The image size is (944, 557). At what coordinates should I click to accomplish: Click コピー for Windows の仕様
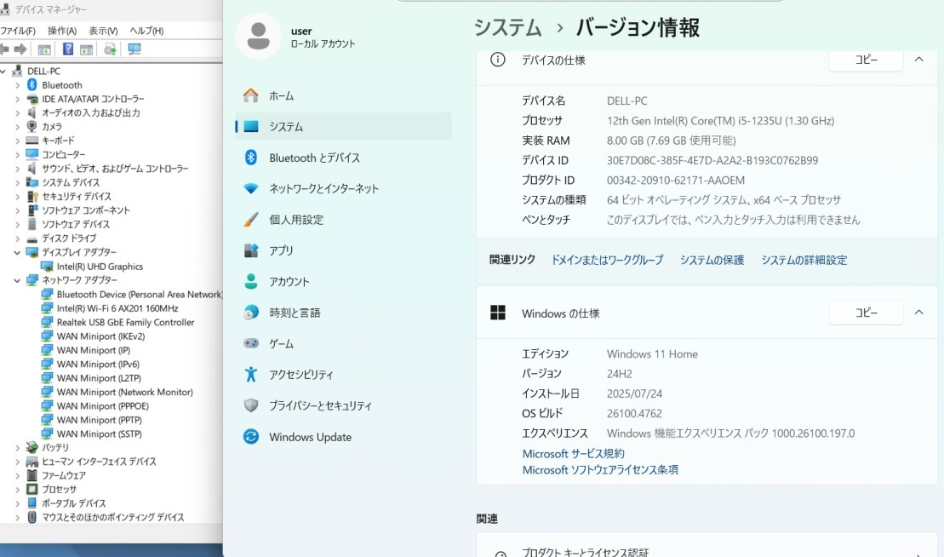(865, 313)
